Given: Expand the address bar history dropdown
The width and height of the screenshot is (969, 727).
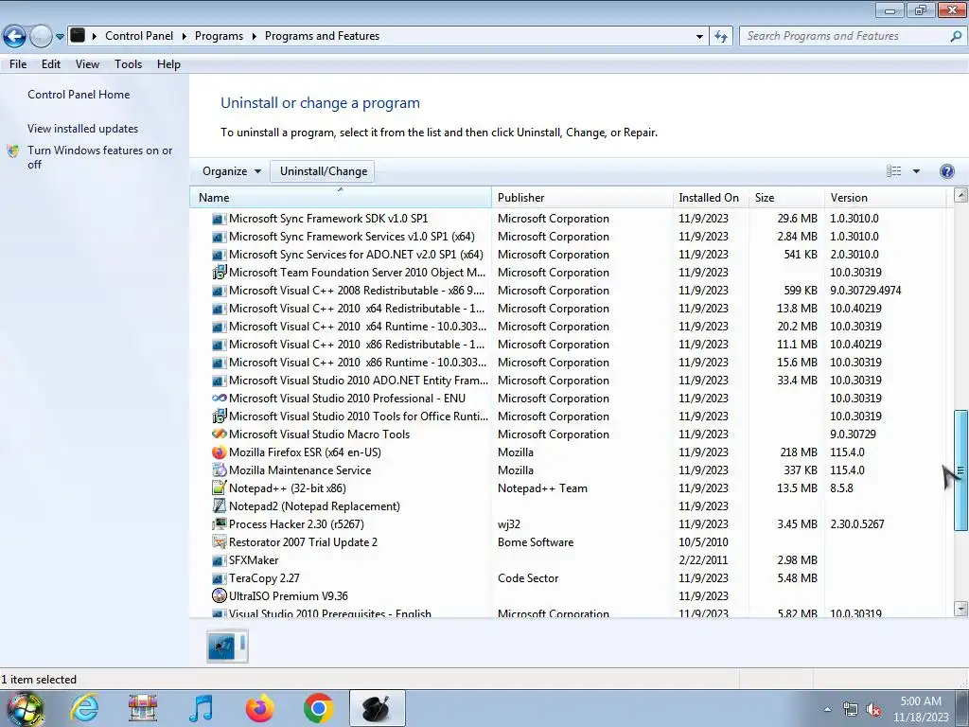Looking at the screenshot, I should pos(699,37).
